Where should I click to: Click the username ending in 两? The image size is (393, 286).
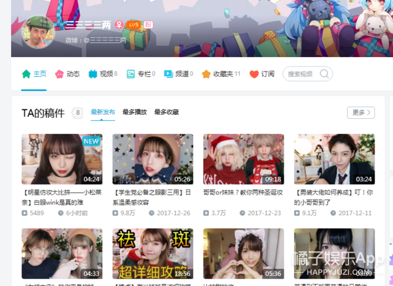pos(88,25)
